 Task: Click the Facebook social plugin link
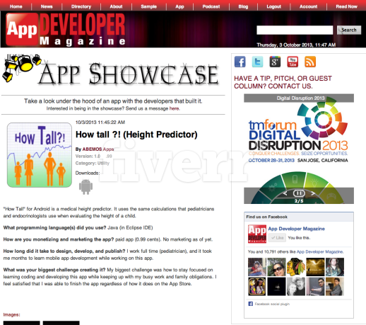point(272,304)
